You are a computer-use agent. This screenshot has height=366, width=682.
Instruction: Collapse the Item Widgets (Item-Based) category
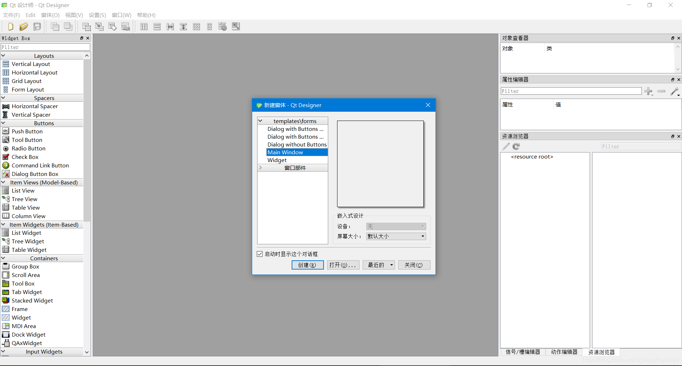click(x=3, y=224)
